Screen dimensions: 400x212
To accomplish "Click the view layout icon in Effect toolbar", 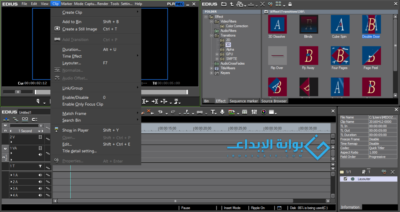I will click(278, 4).
